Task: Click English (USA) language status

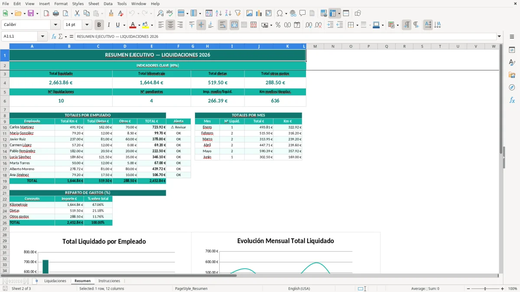Action: (299, 289)
